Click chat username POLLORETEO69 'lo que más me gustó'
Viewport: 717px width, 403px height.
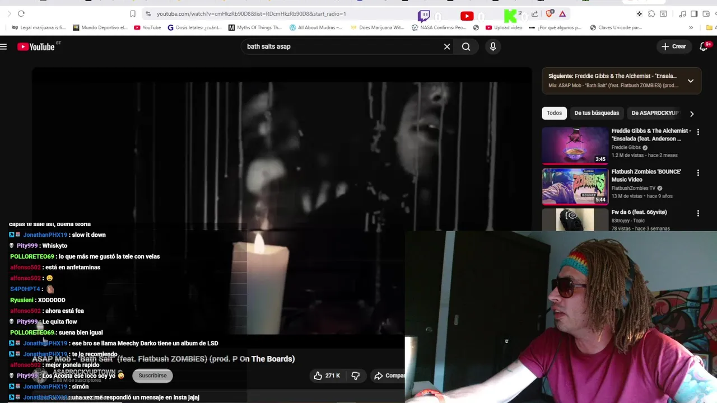coord(32,256)
